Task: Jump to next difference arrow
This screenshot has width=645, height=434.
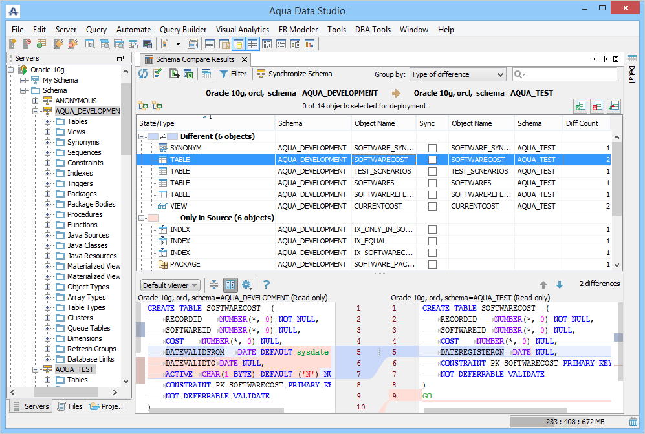Action: [560, 285]
